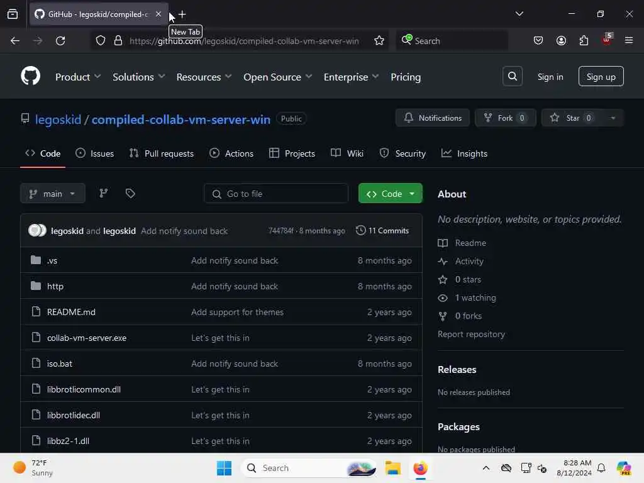
Task: Open collab-vm-server.exe file
Action: click(87, 338)
